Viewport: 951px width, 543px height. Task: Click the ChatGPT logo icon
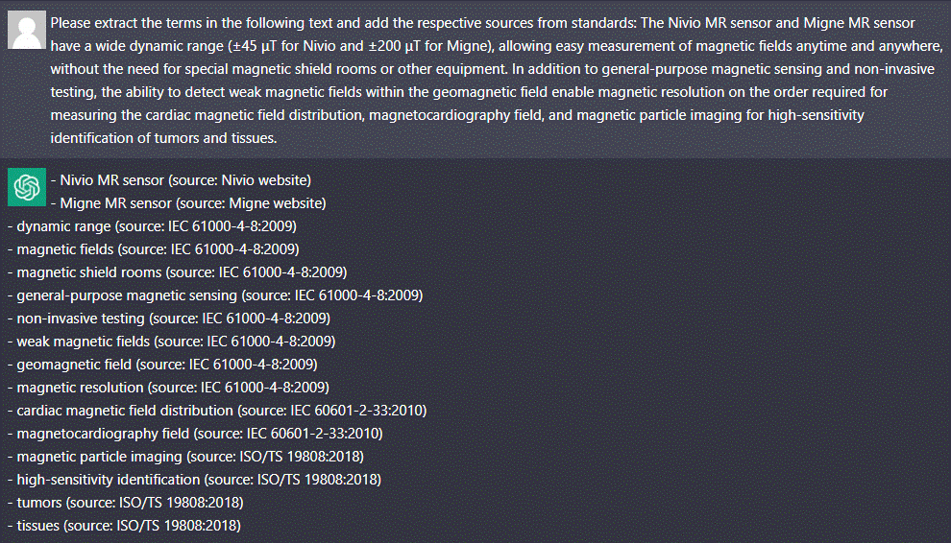26,186
